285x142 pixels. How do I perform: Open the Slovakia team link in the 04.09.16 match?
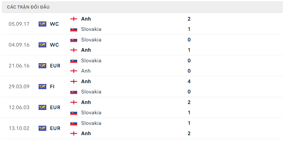pyautogui.click(x=91, y=40)
